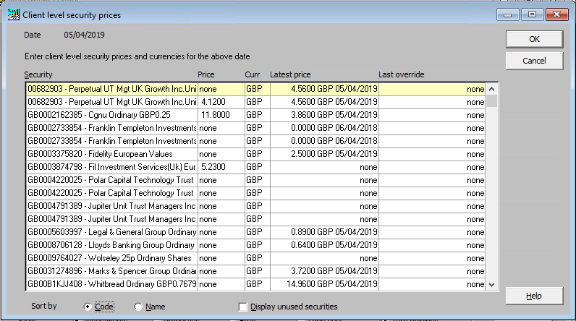Viewport: 576px width, 321px height.
Task: Click the Last override column header
Action: coord(401,75)
